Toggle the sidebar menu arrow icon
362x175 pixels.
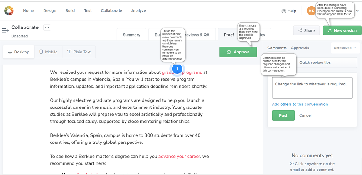click(x=5, y=30)
